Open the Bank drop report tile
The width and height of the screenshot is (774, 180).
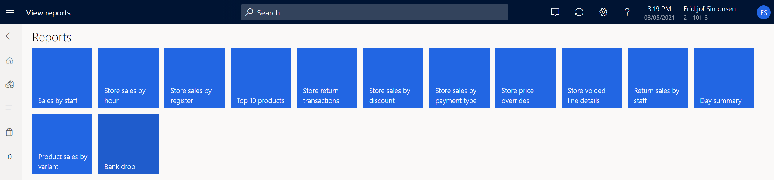coord(129,144)
